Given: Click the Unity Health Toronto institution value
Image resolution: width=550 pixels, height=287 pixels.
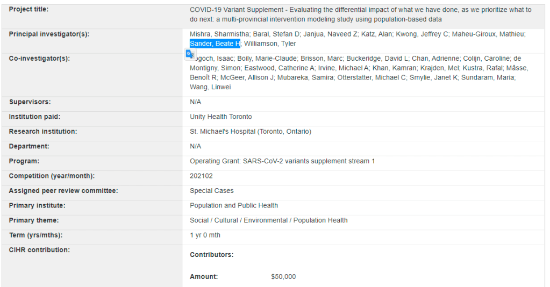Looking at the screenshot, I should point(220,117).
